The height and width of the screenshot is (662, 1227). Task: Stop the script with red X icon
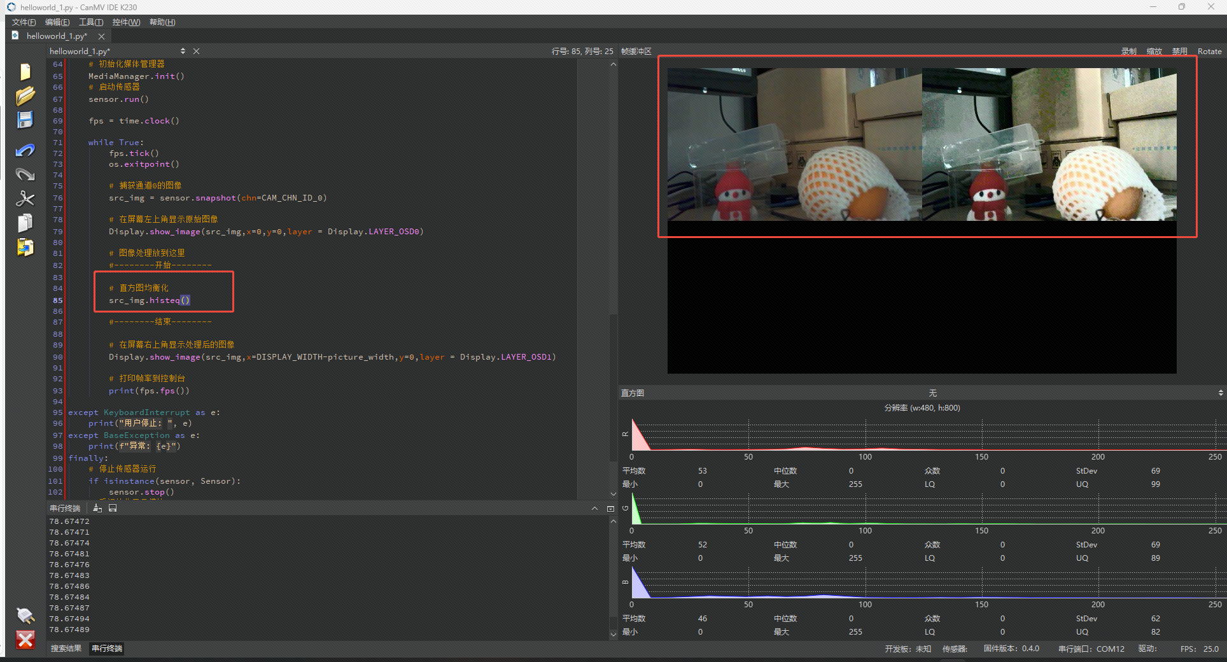25,640
